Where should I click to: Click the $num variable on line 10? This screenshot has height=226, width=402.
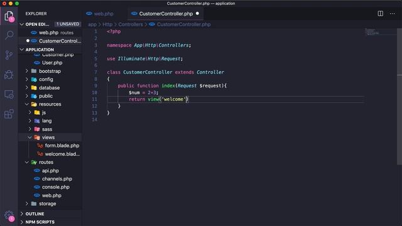coord(134,92)
